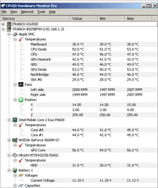This screenshot has height=188, width=158.
Task: Click the Hitachi hard drive icon
Action: pos(15,155)
